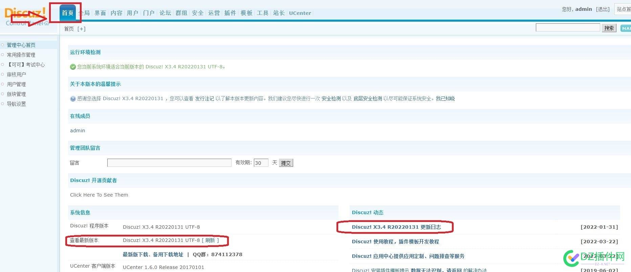Open the 插件 tab
The image size is (631, 272).
[x=230, y=13]
